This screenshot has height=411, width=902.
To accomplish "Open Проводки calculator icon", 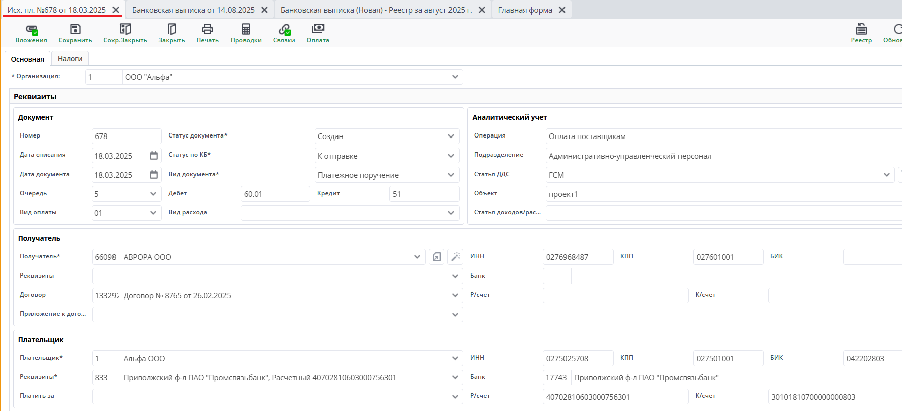I will coord(246,30).
